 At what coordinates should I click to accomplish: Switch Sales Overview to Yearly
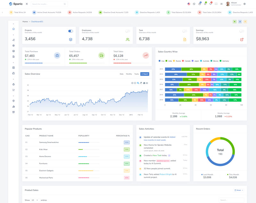click(136, 74)
